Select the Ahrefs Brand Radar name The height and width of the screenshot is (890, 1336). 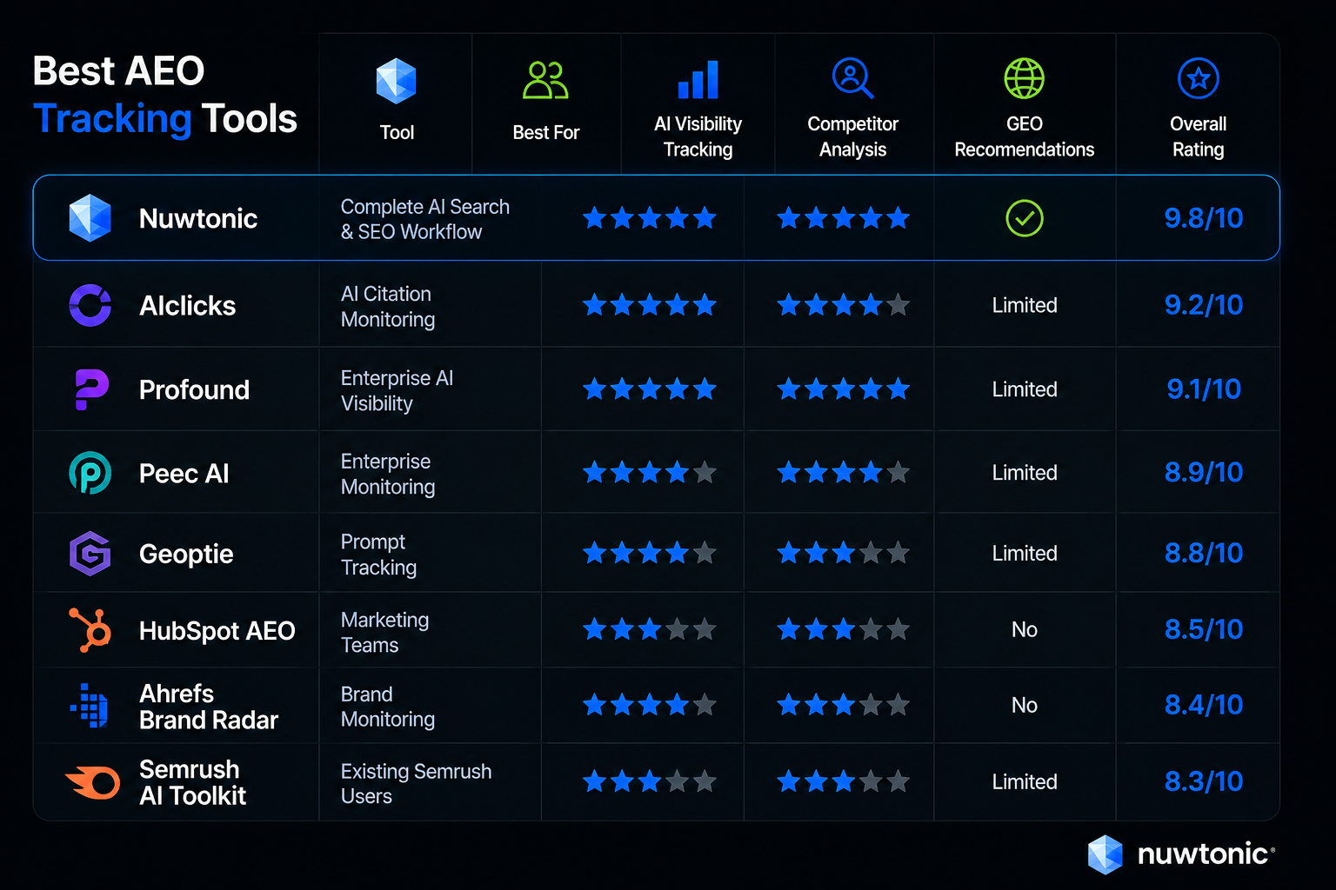click(x=209, y=707)
